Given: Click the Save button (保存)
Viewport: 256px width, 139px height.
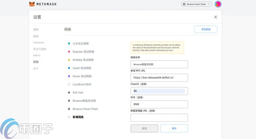Looking at the screenshot, I should (174, 128).
